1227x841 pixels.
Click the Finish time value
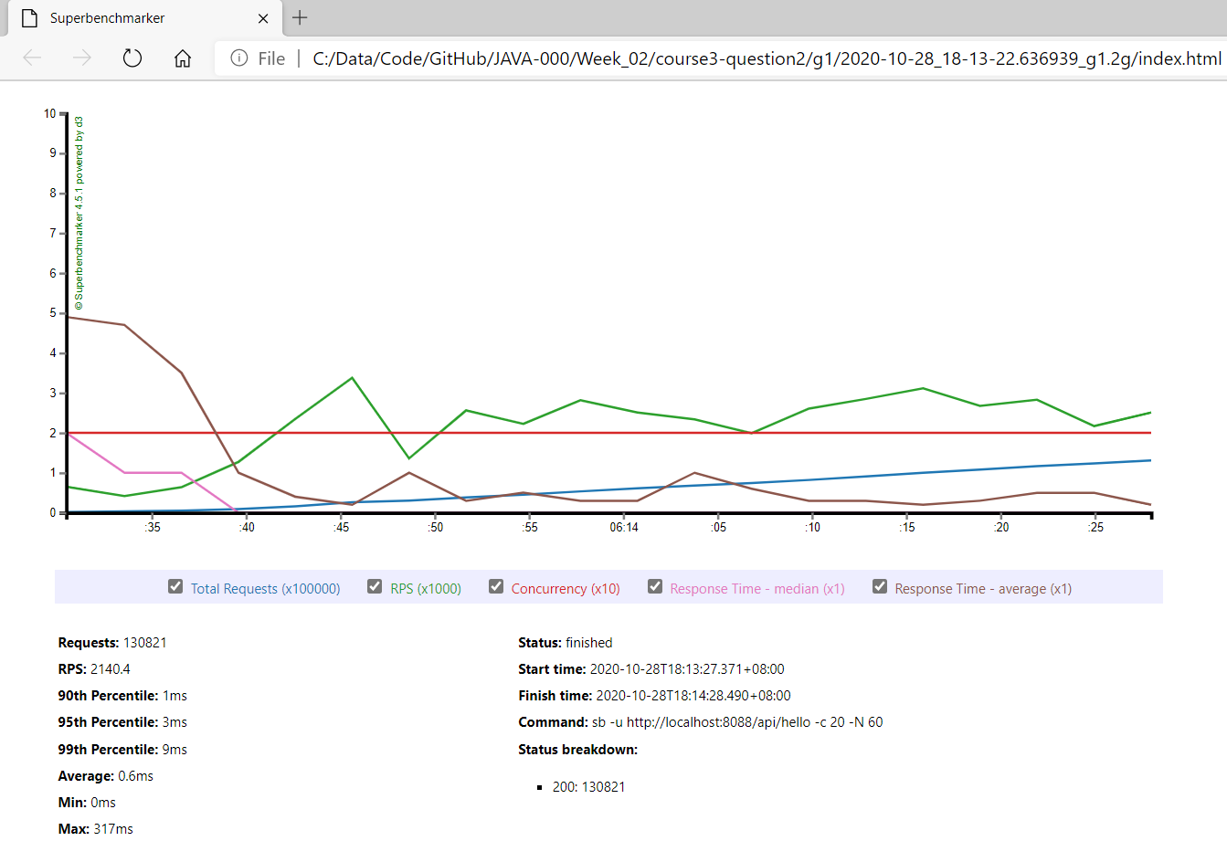[693, 696]
